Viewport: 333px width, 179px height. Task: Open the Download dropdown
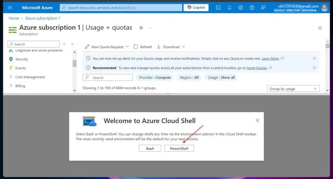pyautogui.click(x=171, y=47)
